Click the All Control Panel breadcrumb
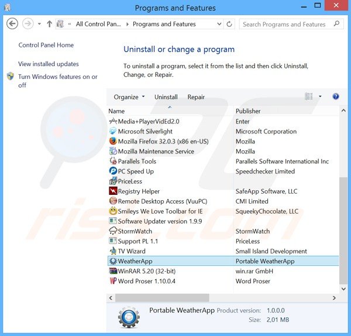The height and width of the screenshot is (336, 351). pyautogui.click(x=98, y=24)
